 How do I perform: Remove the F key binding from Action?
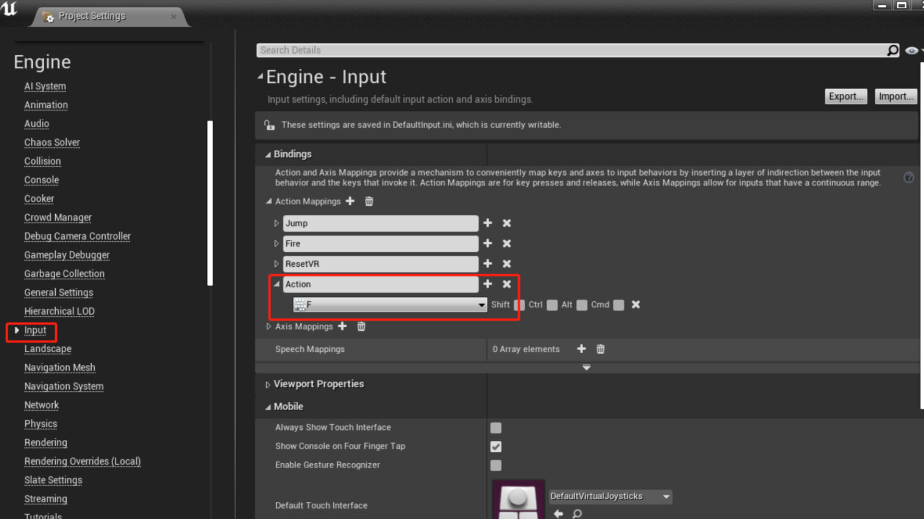tap(636, 305)
